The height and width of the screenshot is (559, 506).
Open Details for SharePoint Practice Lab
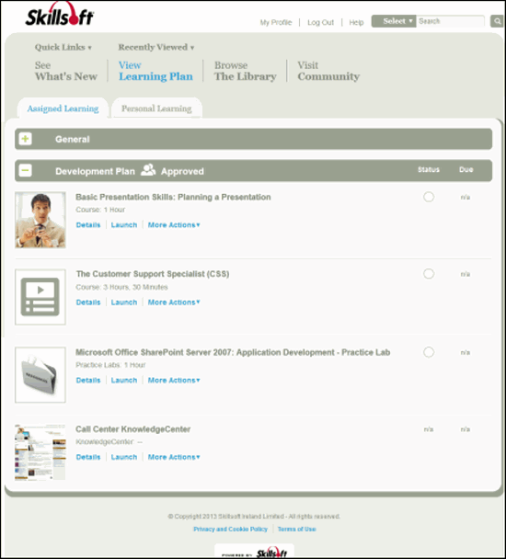tap(88, 381)
